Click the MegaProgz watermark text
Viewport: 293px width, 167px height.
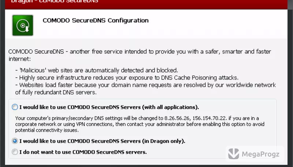click(x=260, y=154)
